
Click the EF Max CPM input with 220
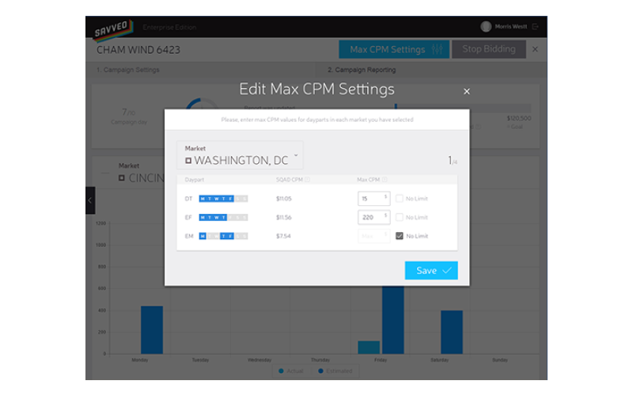[373, 217]
